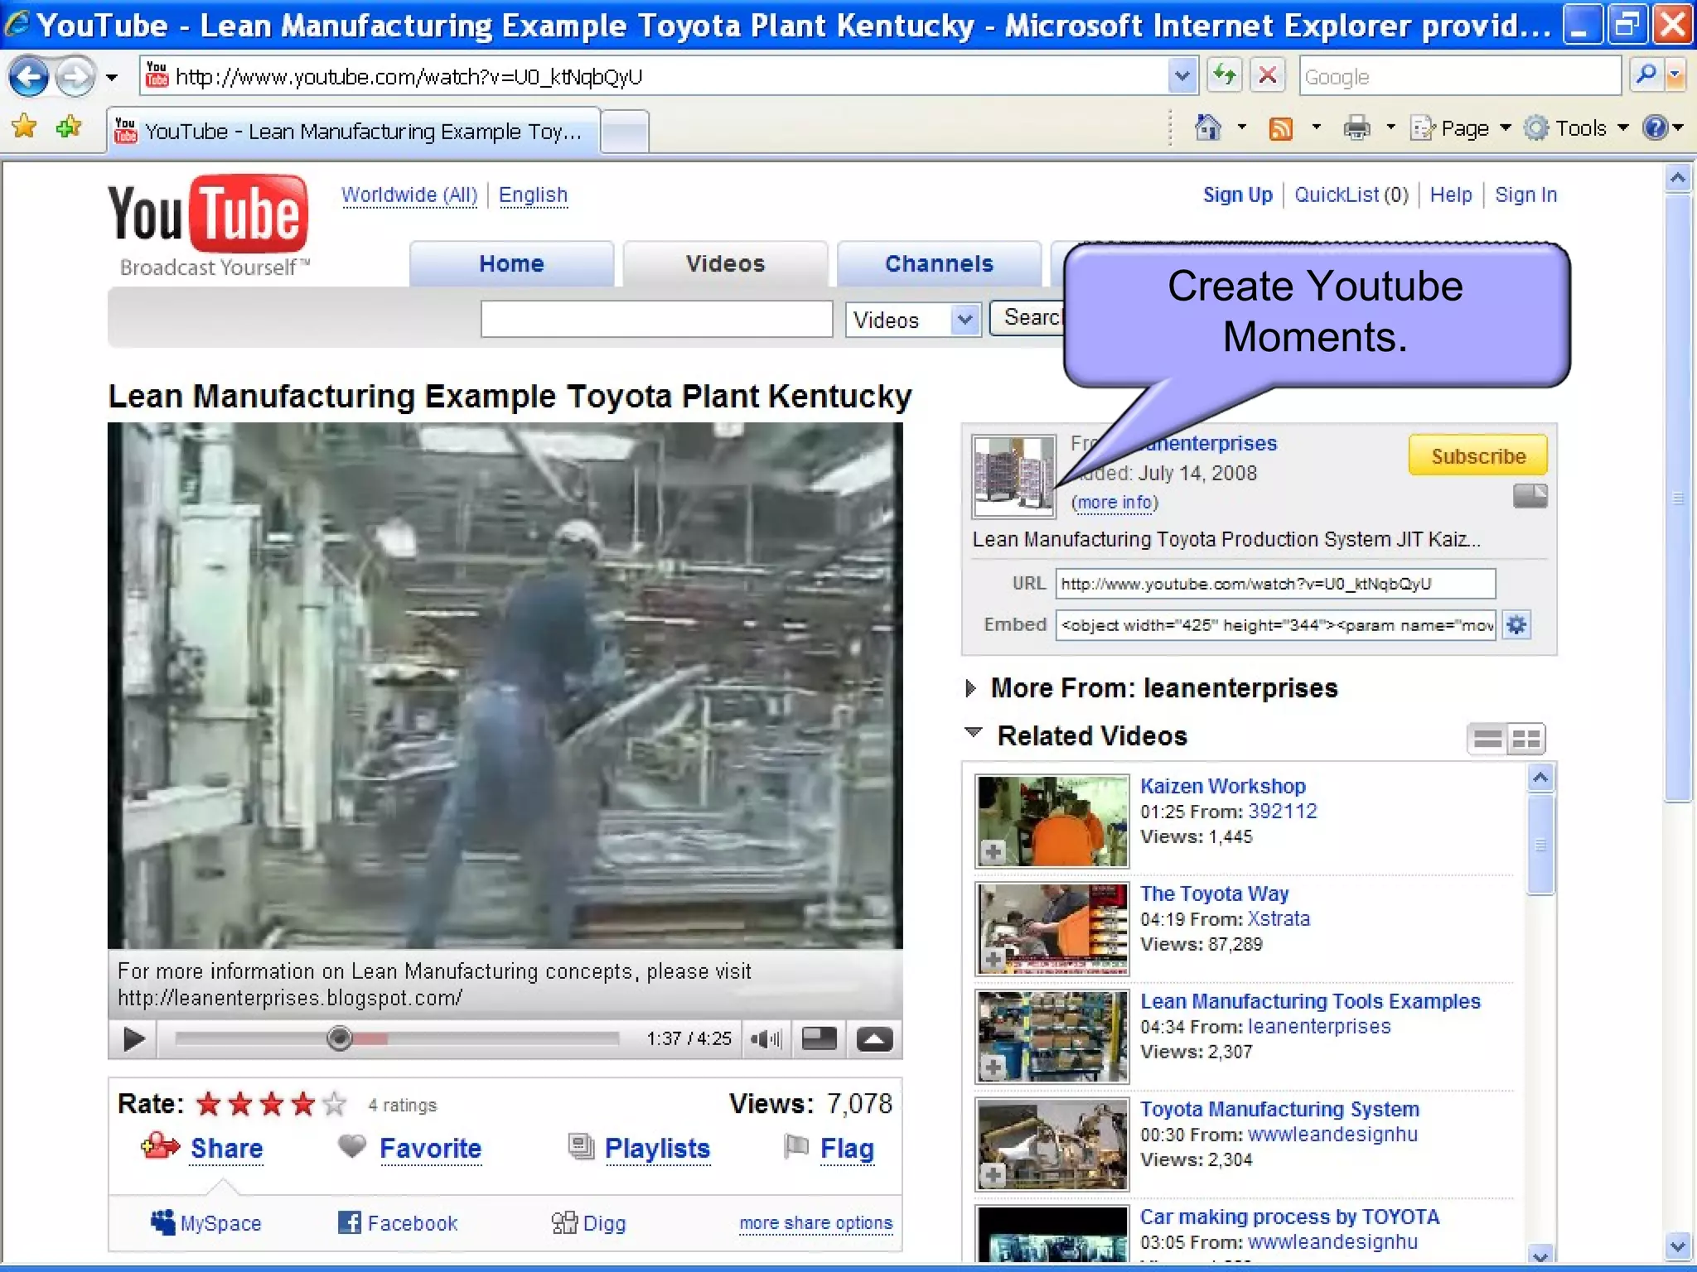This screenshot has width=1697, height=1272.
Task: Share to MySpace icon link
Action: pyautogui.click(x=206, y=1223)
